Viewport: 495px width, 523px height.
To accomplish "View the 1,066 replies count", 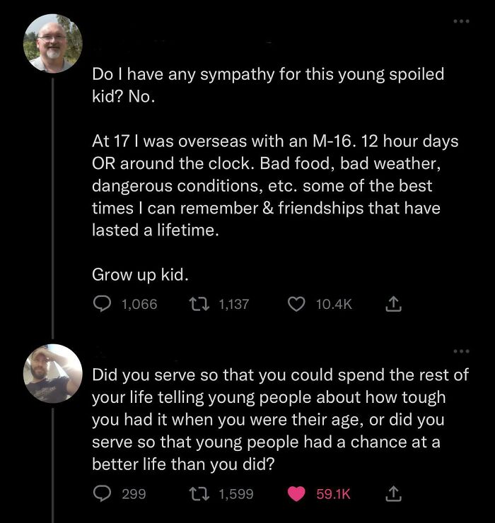I will pos(139,304).
